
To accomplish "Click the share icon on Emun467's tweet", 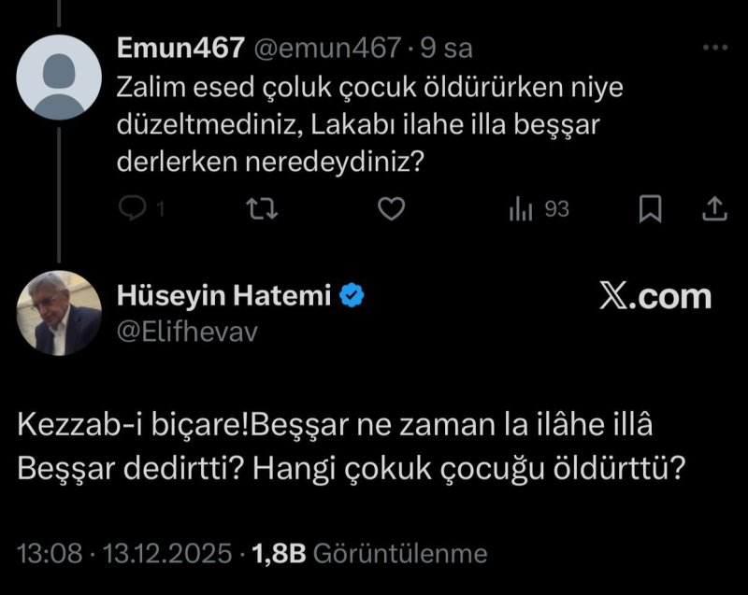I will (714, 210).
